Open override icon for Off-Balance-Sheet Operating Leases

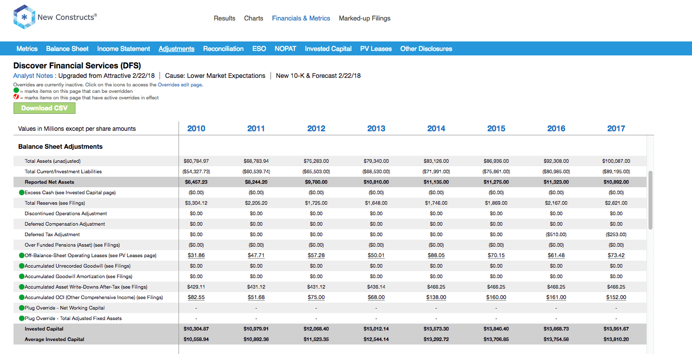coord(21,255)
